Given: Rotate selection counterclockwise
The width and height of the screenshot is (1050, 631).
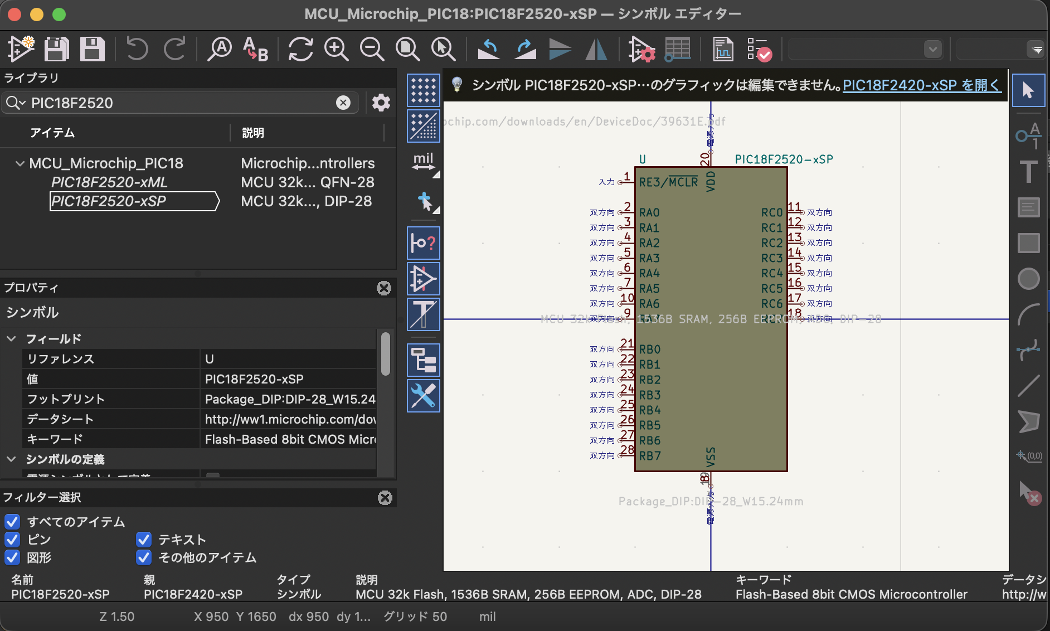Looking at the screenshot, I should click(x=489, y=49).
